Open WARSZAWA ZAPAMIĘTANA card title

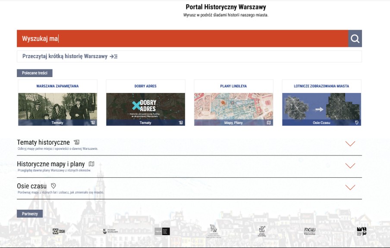pyautogui.click(x=57, y=86)
